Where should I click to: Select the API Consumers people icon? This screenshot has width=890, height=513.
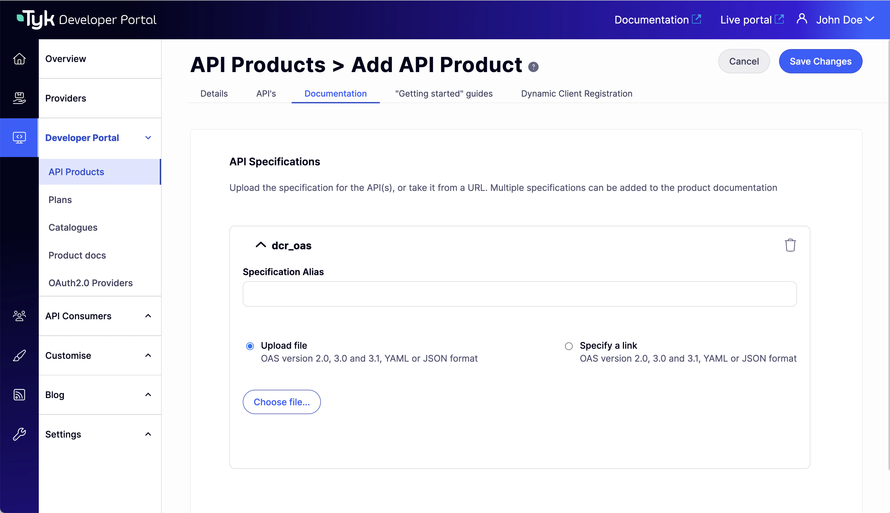tap(19, 316)
